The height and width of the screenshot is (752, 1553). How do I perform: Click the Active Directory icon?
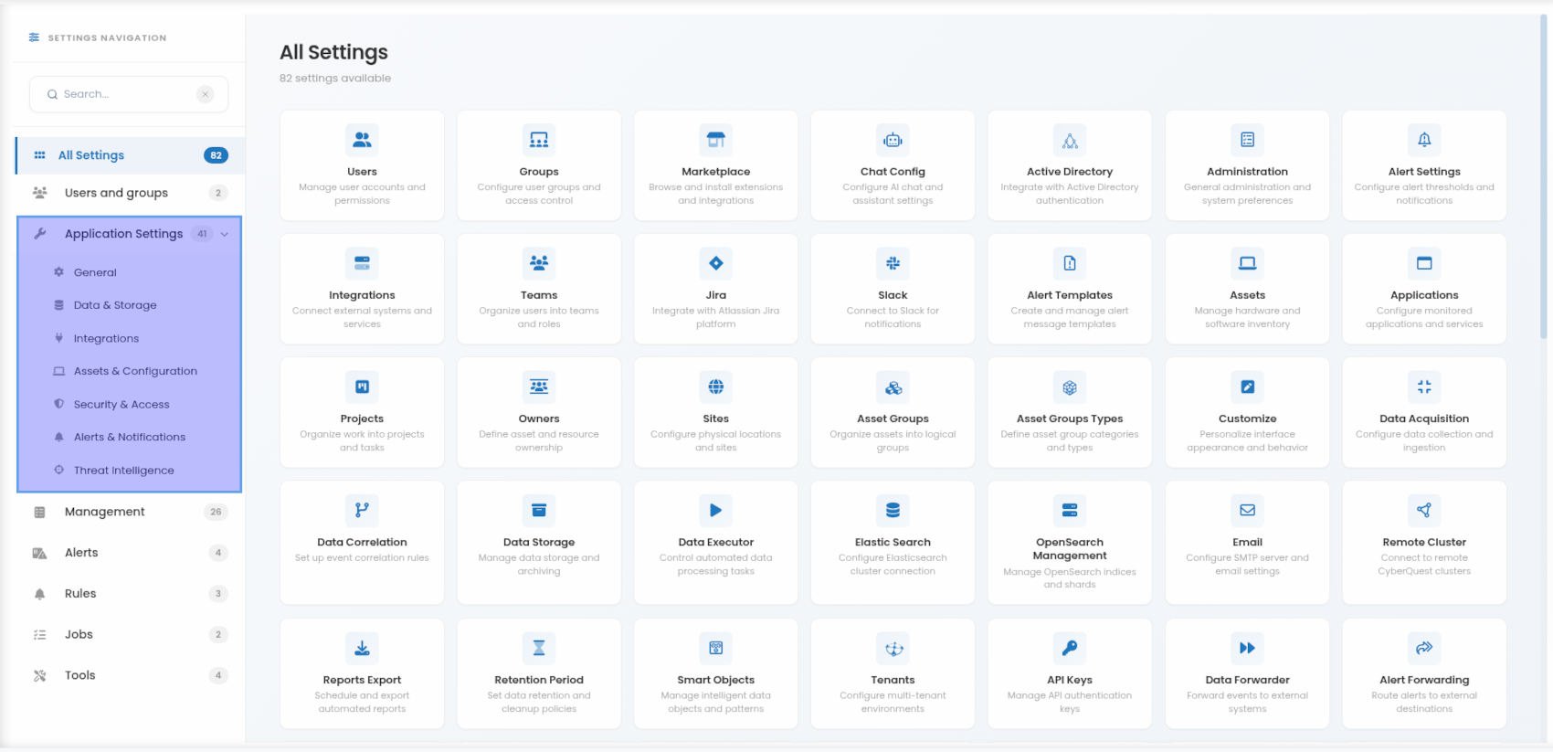[x=1070, y=140]
